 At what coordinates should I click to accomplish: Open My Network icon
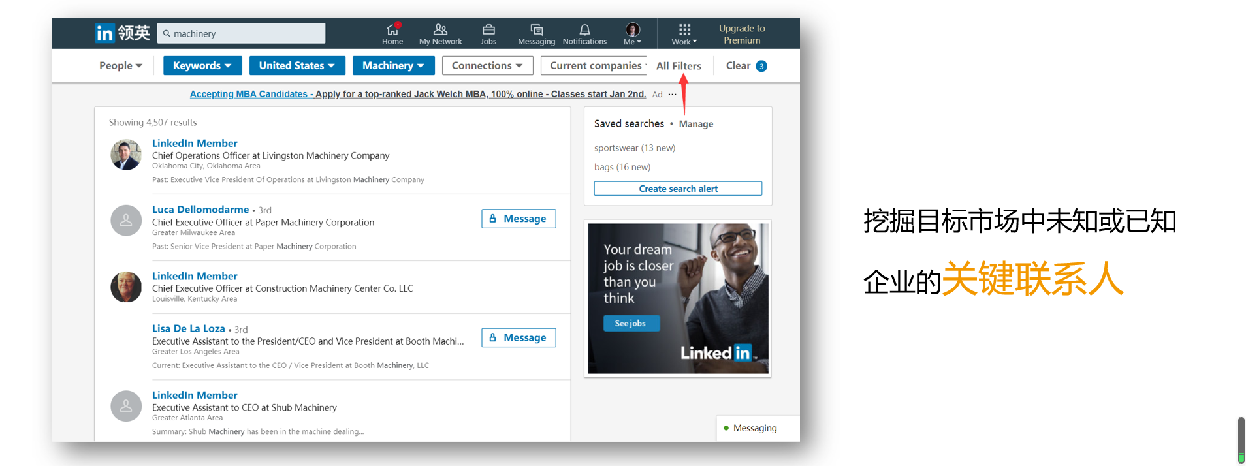(440, 30)
